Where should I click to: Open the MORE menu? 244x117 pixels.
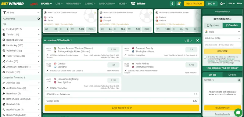point(123,4)
